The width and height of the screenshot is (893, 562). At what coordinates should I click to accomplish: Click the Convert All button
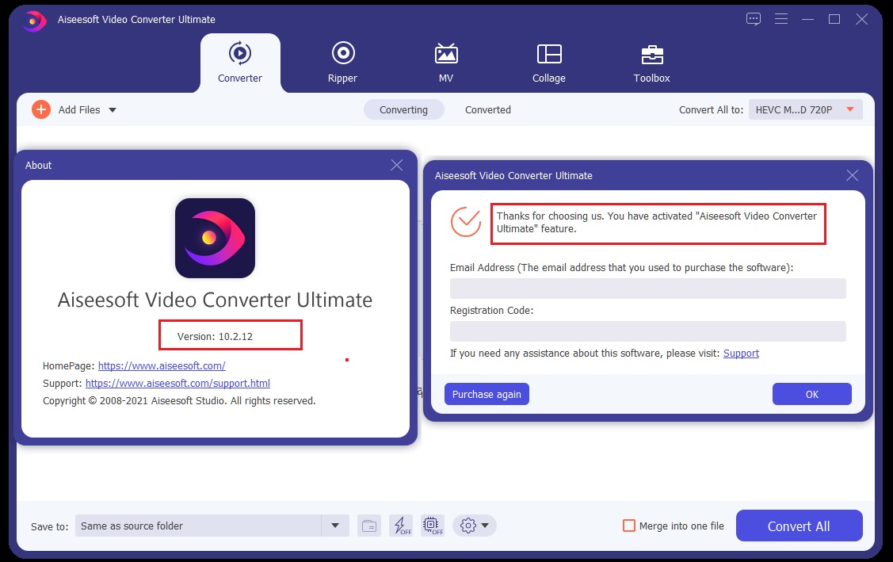[x=799, y=526]
